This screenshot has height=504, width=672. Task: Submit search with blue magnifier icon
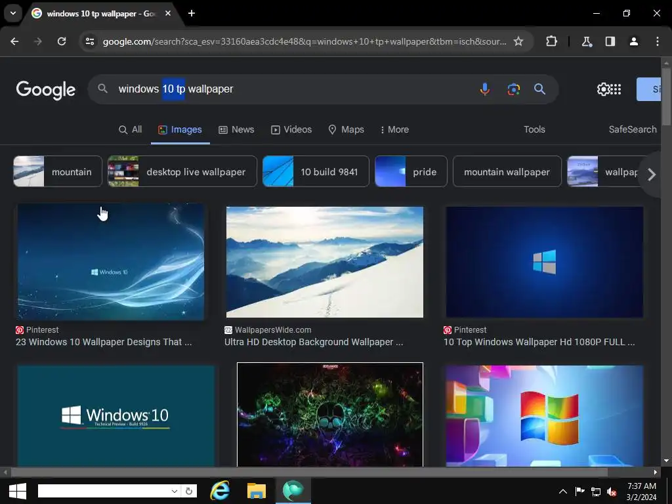[539, 89]
